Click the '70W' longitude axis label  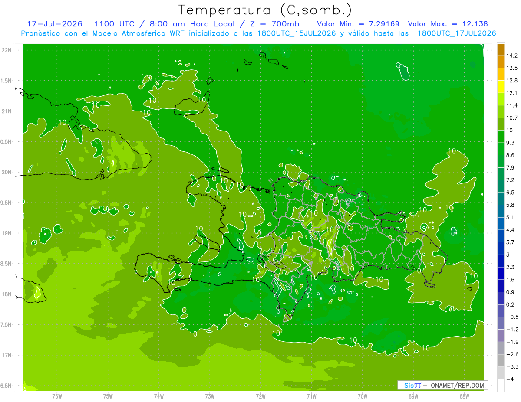pyautogui.click(x=362, y=396)
